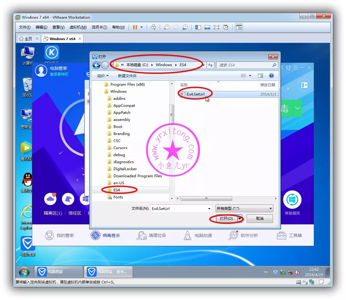Click the back arrow in Open dialog

(96, 65)
